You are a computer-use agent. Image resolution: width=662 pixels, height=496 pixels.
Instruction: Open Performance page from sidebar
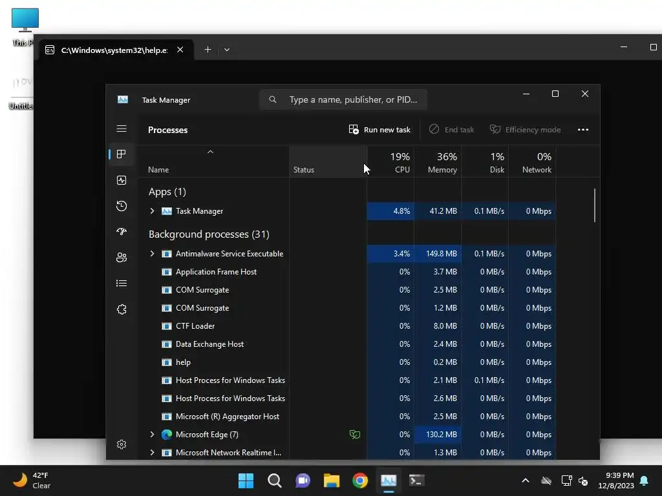click(122, 181)
